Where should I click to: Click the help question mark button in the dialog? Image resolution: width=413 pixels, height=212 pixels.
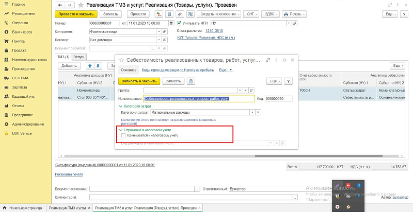tap(288, 81)
